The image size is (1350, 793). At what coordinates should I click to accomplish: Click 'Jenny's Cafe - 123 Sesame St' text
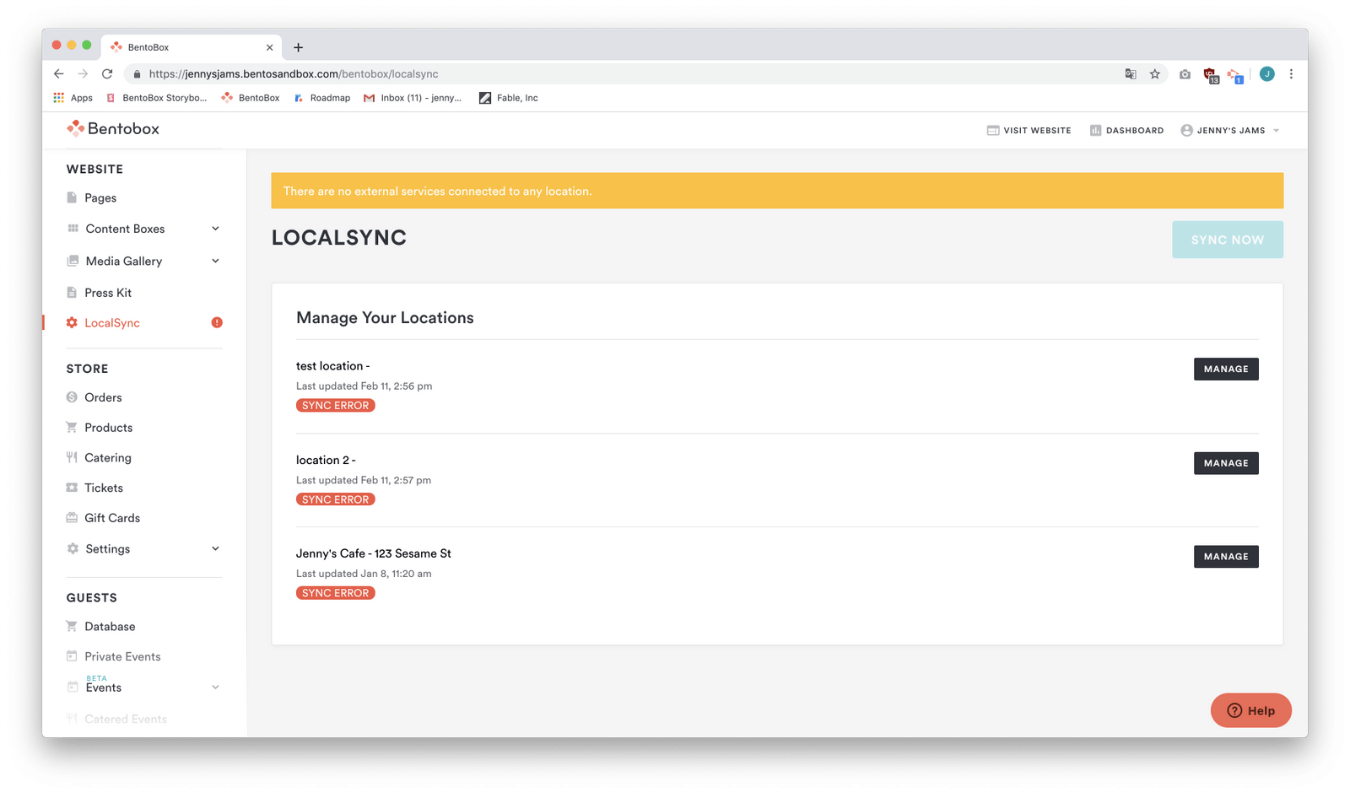pyautogui.click(x=373, y=553)
